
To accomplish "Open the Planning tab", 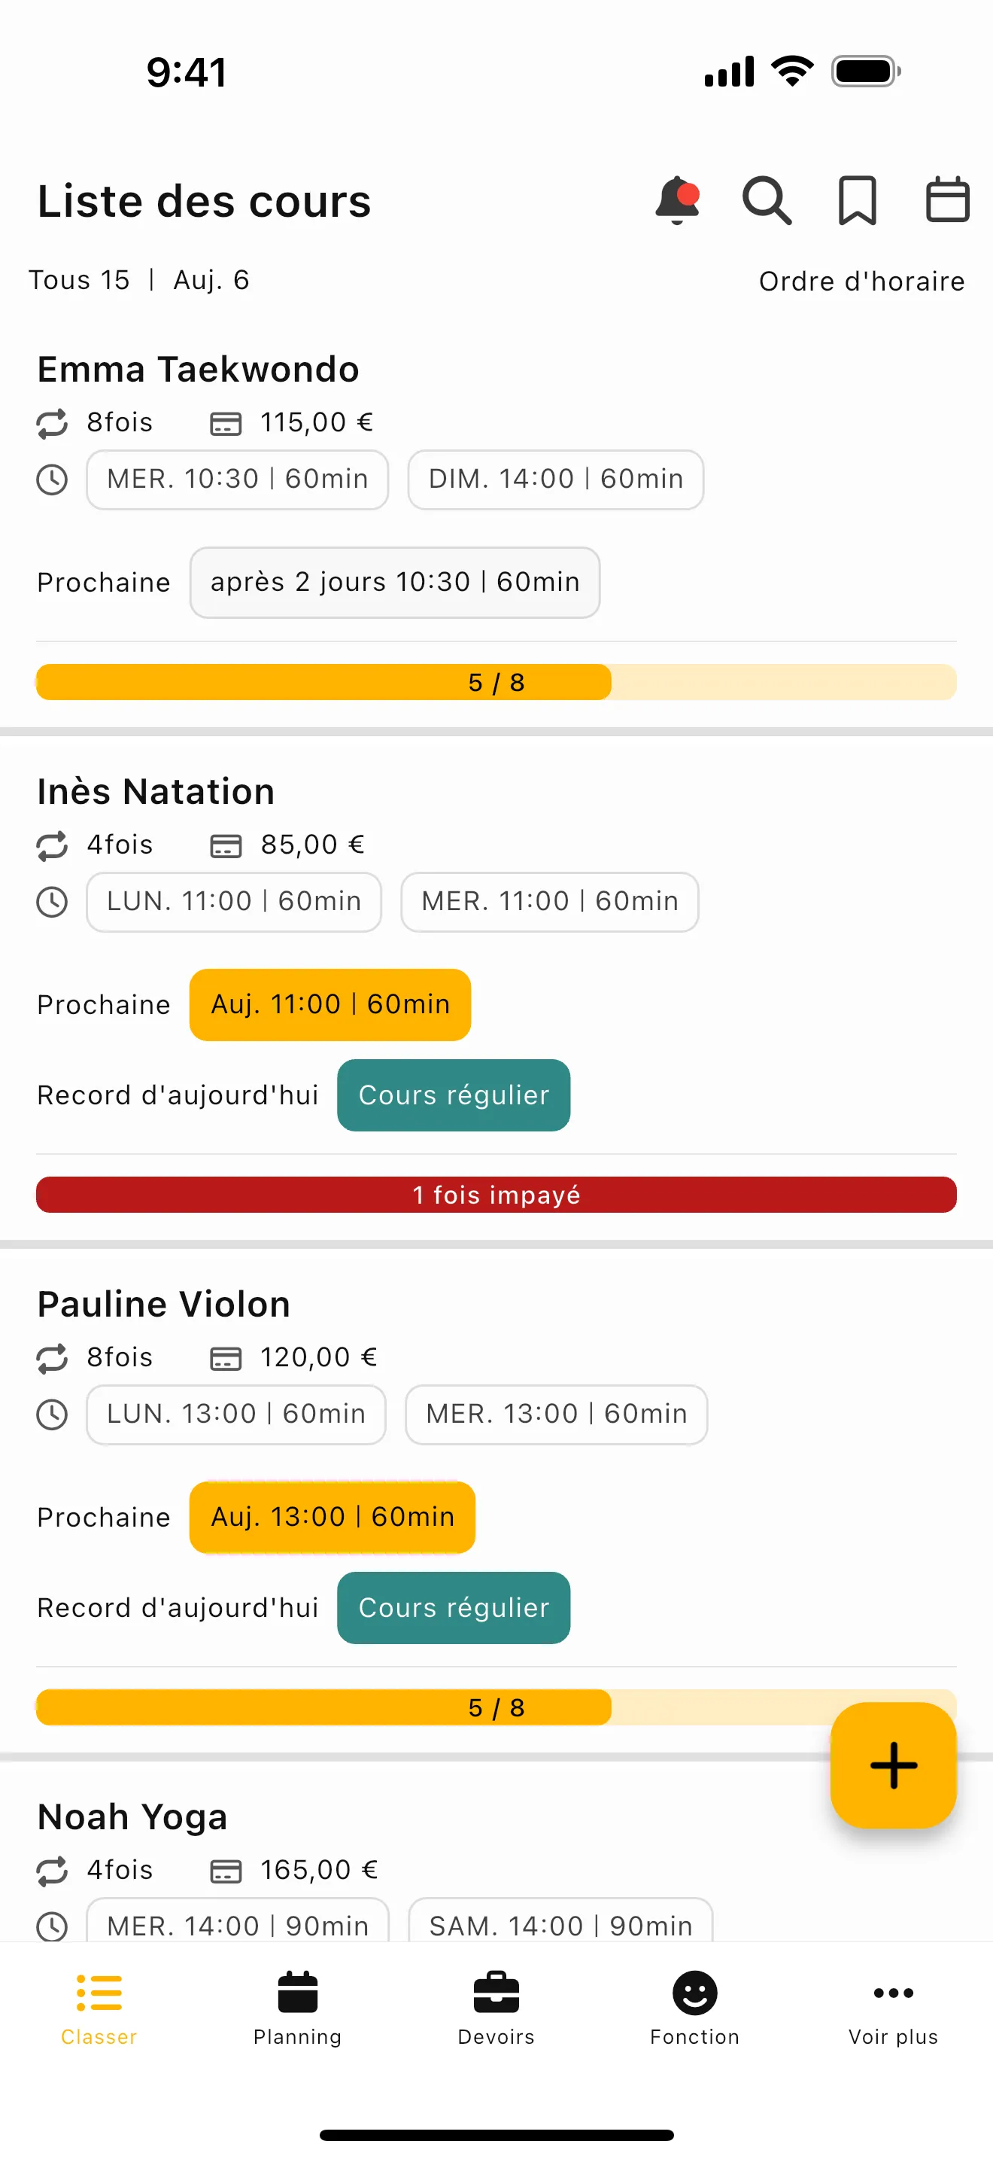I will pos(297,2007).
